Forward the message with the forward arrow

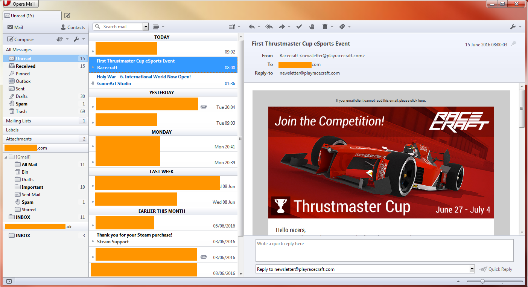coord(282,27)
